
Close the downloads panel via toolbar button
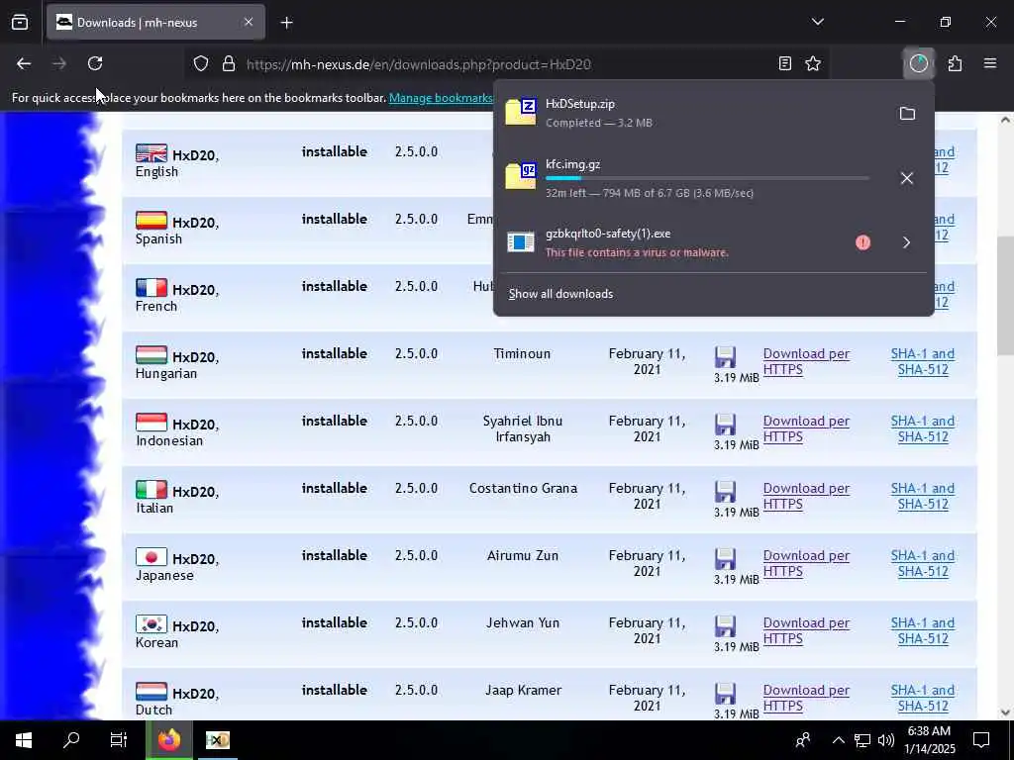pos(919,63)
